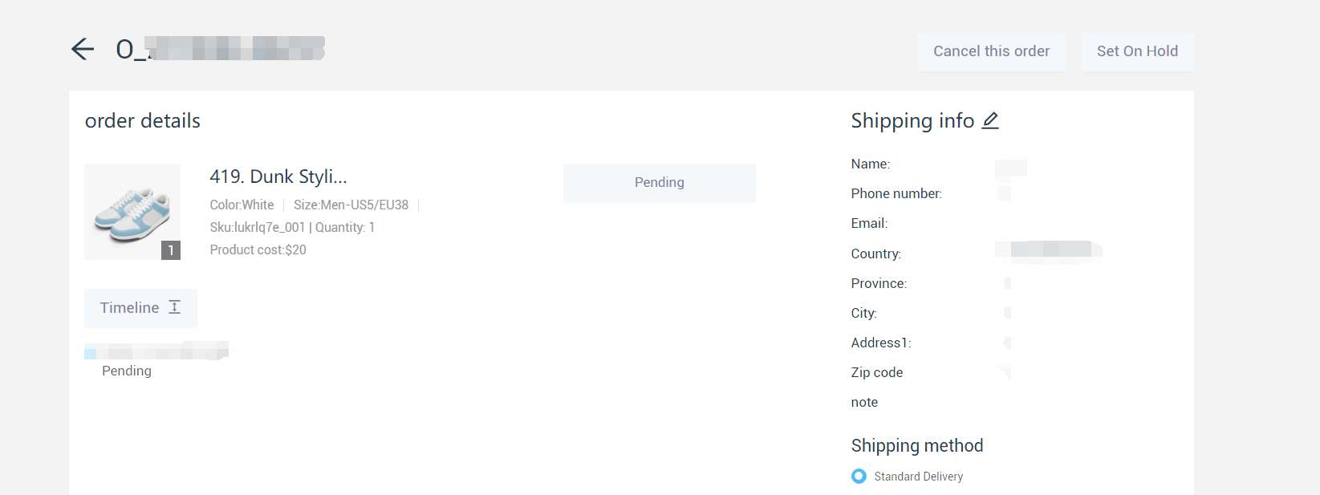
Task: Click the Shipping info edit pencil icon
Action: [x=991, y=120]
